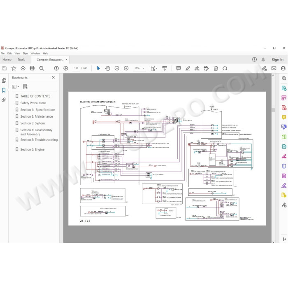Viewport: 288px width, 288px height.
Task: Open the Comment tool in right pane
Action: coord(284,117)
